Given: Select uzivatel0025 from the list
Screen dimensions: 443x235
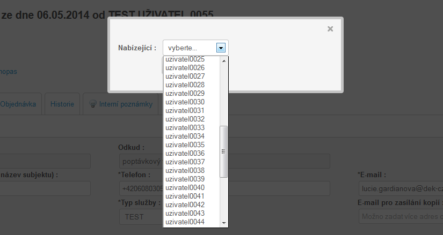Looking at the screenshot, I should 192,59.
